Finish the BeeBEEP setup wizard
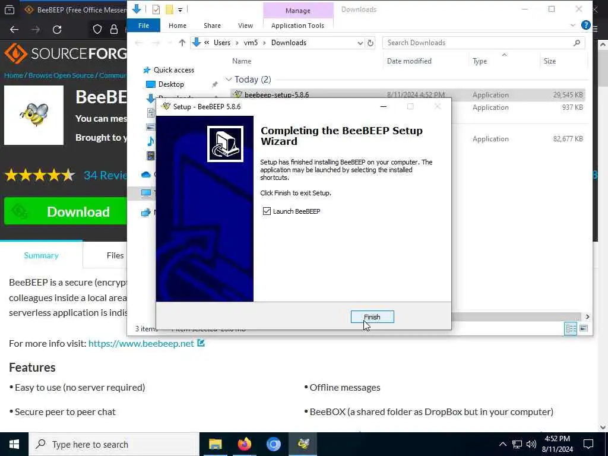608x456 pixels. pos(372,317)
